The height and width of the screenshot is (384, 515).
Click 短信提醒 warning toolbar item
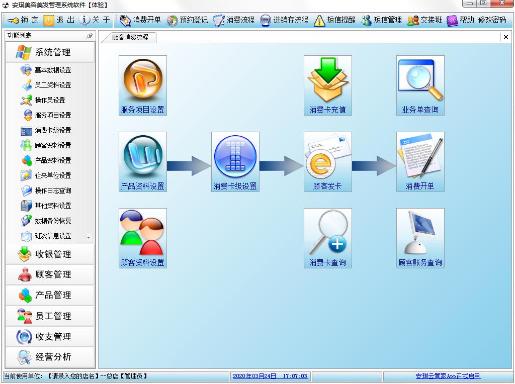334,20
